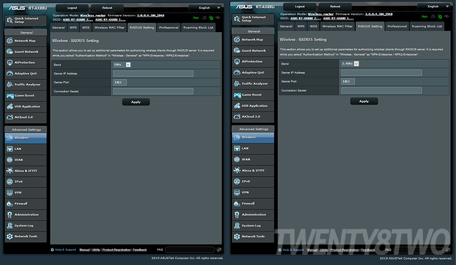Click firmware version link in left window
Screen dimensions: 456x265
(x=150, y=15)
